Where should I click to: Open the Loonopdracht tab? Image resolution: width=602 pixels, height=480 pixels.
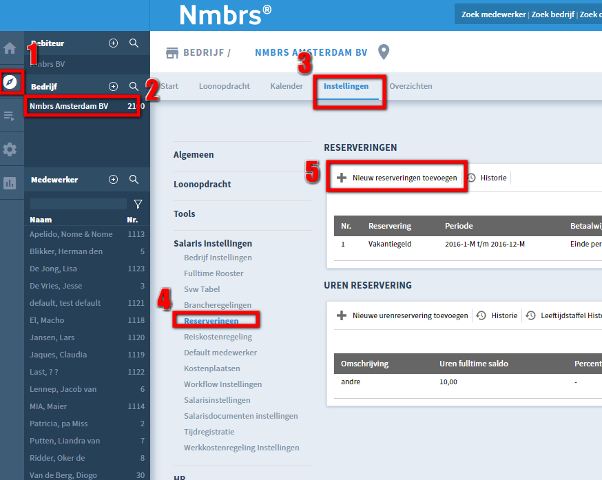point(225,86)
